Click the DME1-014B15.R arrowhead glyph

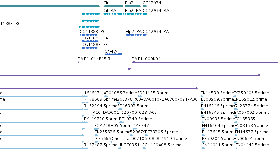[78, 62]
